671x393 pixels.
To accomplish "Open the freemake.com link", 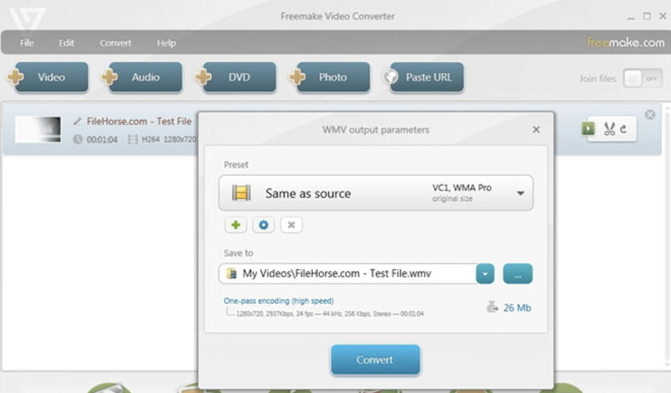I will click(626, 43).
